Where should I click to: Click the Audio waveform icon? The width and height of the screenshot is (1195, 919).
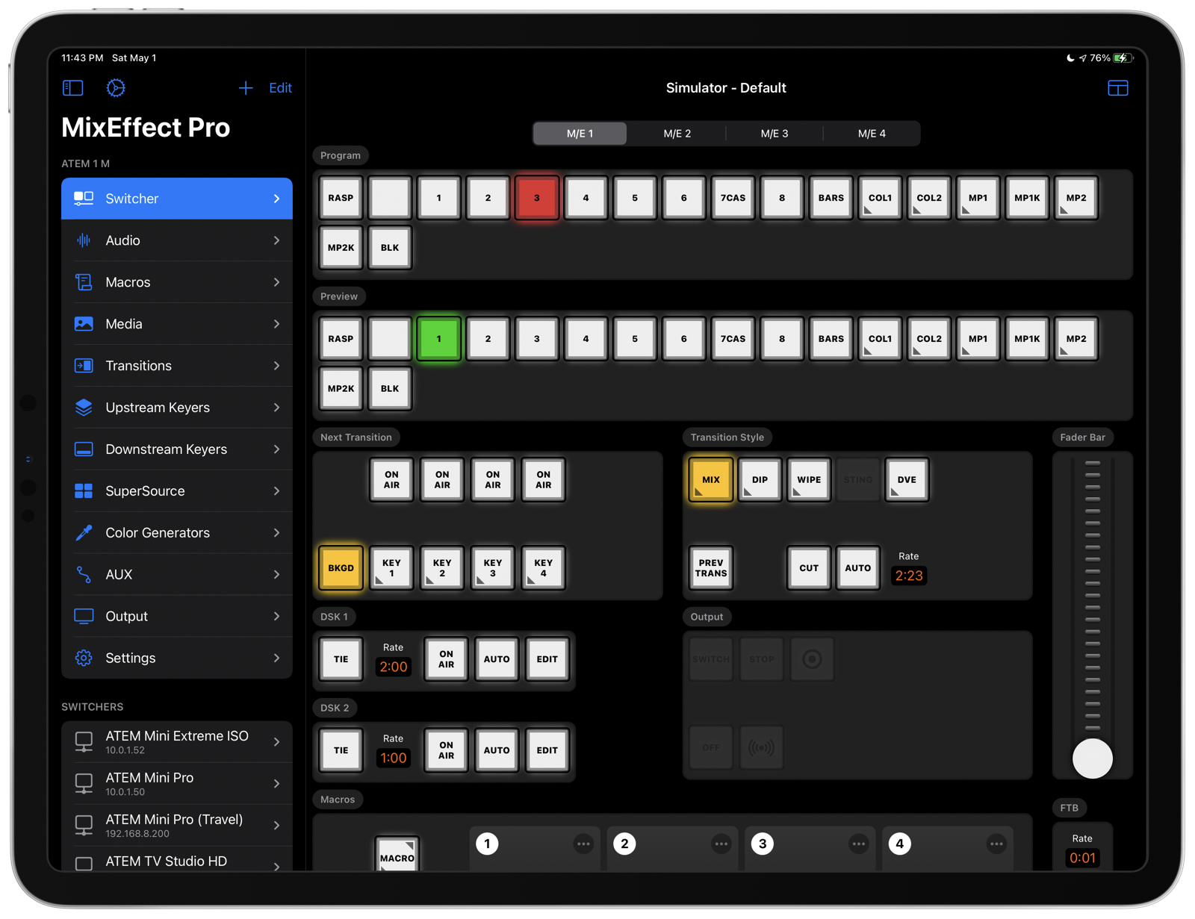84,240
